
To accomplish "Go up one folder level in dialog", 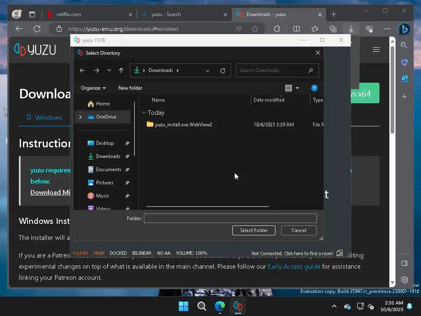I will click(x=121, y=70).
